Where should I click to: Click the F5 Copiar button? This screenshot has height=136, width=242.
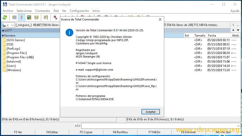[86, 132]
